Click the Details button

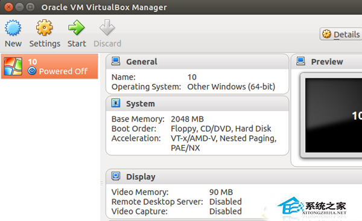point(341,34)
